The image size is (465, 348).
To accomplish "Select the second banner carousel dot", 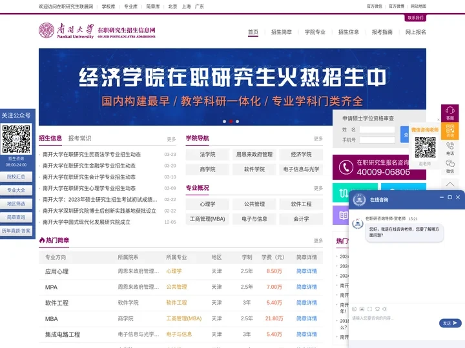I will click(231, 121).
